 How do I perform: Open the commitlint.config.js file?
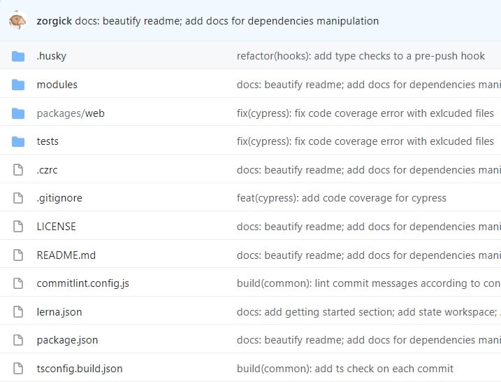[82, 283]
